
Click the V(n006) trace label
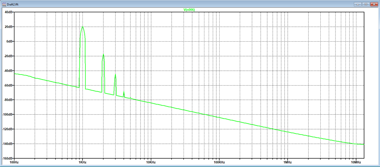189,10
